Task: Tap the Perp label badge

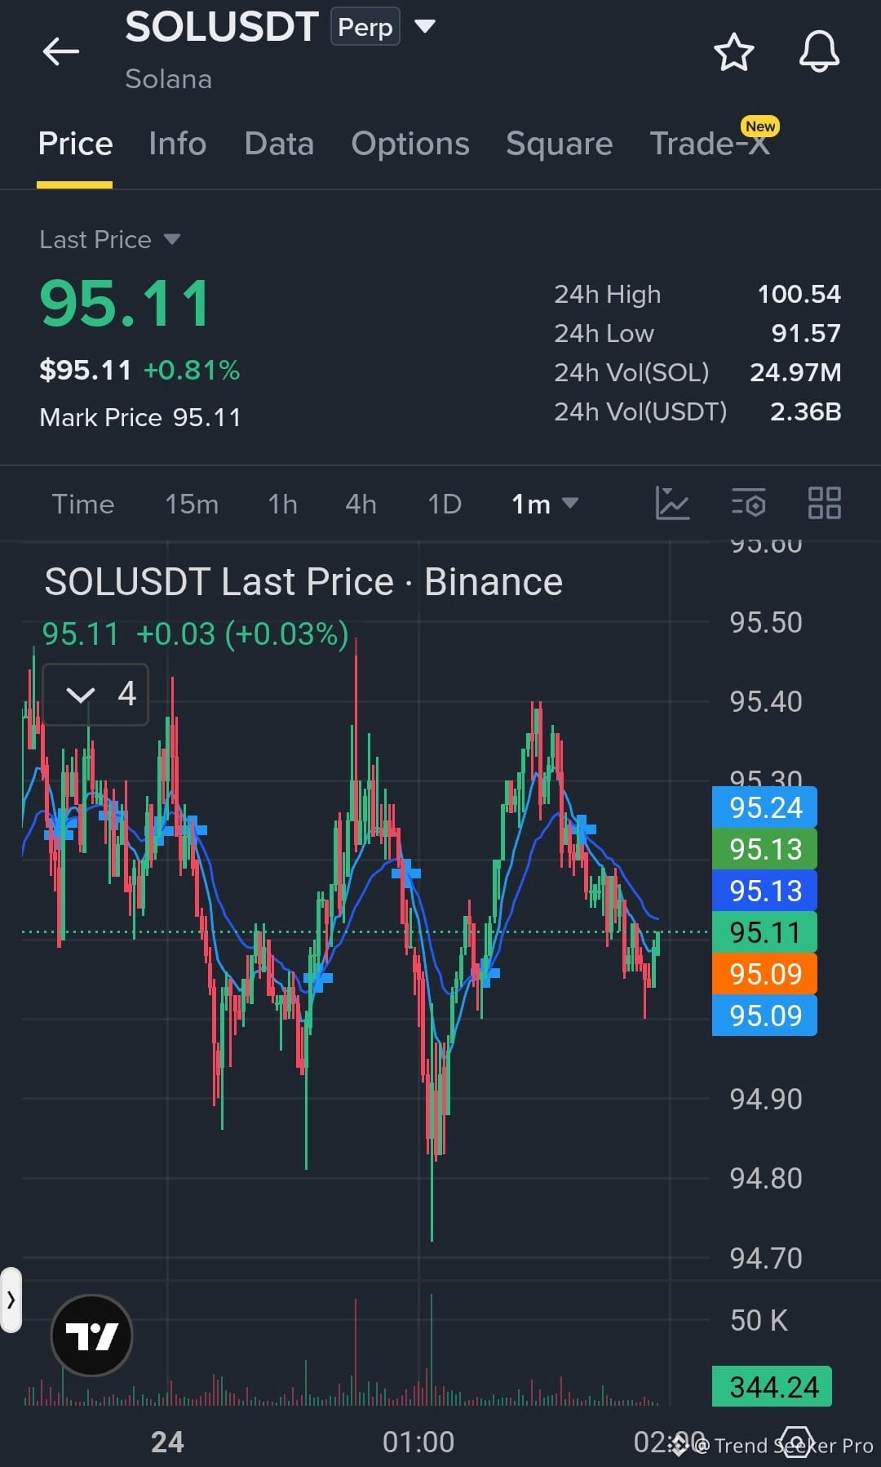Action: pyautogui.click(x=365, y=27)
